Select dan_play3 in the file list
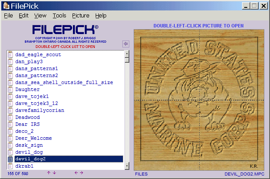Viewport: 270px width, 179px height. pyautogui.click(x=29, y=61)
